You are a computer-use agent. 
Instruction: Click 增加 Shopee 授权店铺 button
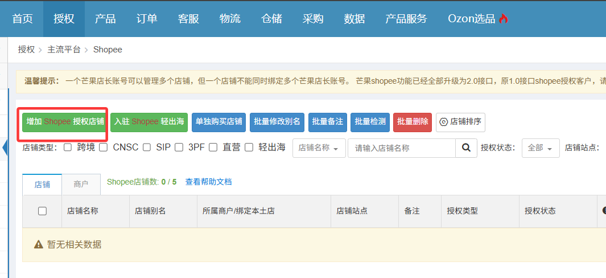pos(65,122)
